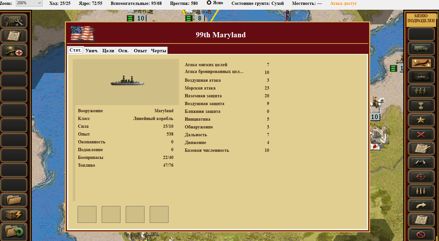Click the Состояние грунта: Сухой status

click(x=257, y=3)
